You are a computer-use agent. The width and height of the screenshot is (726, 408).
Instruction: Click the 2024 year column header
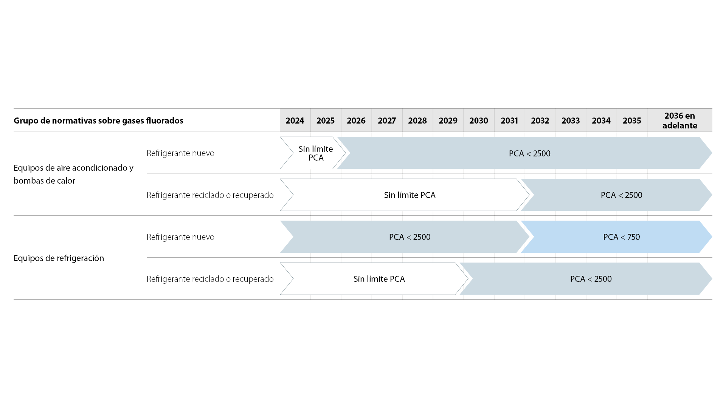(295, 121)
